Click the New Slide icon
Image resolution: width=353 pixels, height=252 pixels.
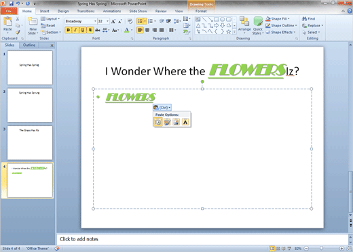coord(33,22)
